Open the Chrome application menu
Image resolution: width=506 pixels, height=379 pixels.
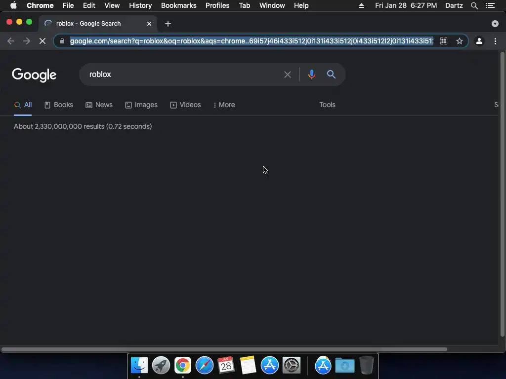point(40,5)
